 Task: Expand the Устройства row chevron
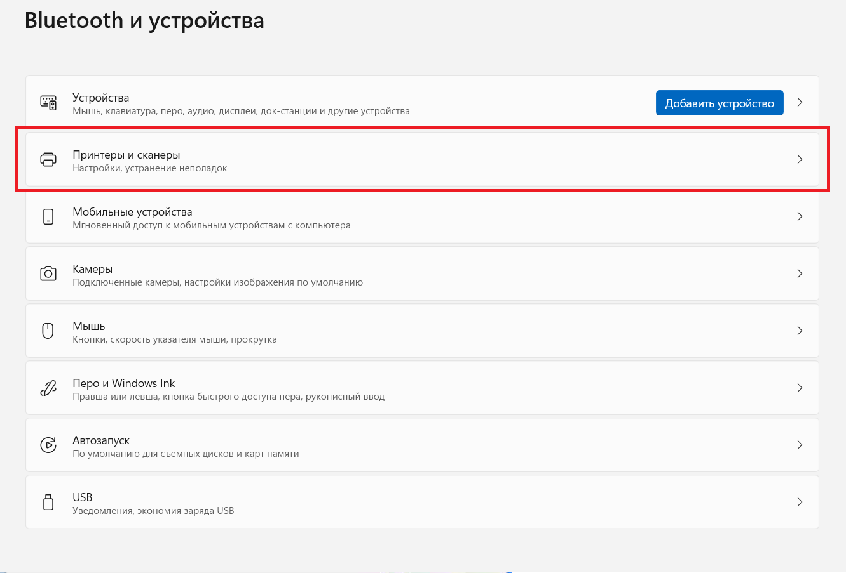click(800, 102)
